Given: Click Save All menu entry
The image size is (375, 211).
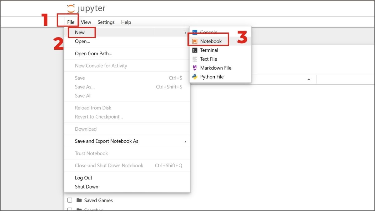Looking at the screenshot, I should click(127, 96).
